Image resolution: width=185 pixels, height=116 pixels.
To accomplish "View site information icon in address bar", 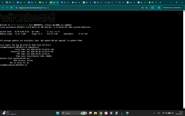I will 17,8.
